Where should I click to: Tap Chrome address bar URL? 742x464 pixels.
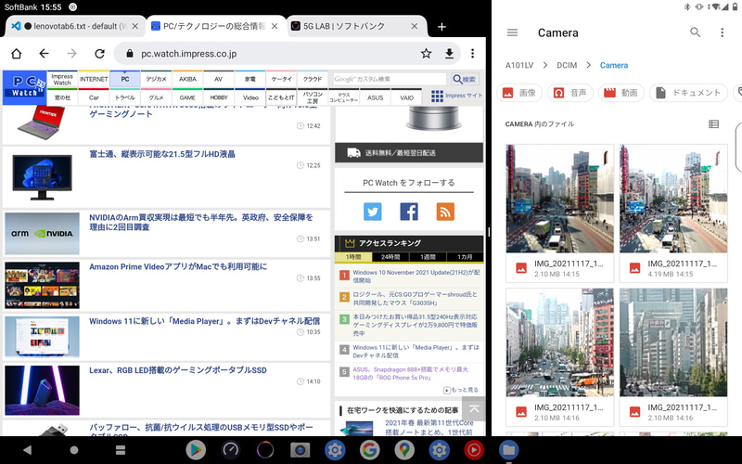pyautogui.click(x=188, y=54)
